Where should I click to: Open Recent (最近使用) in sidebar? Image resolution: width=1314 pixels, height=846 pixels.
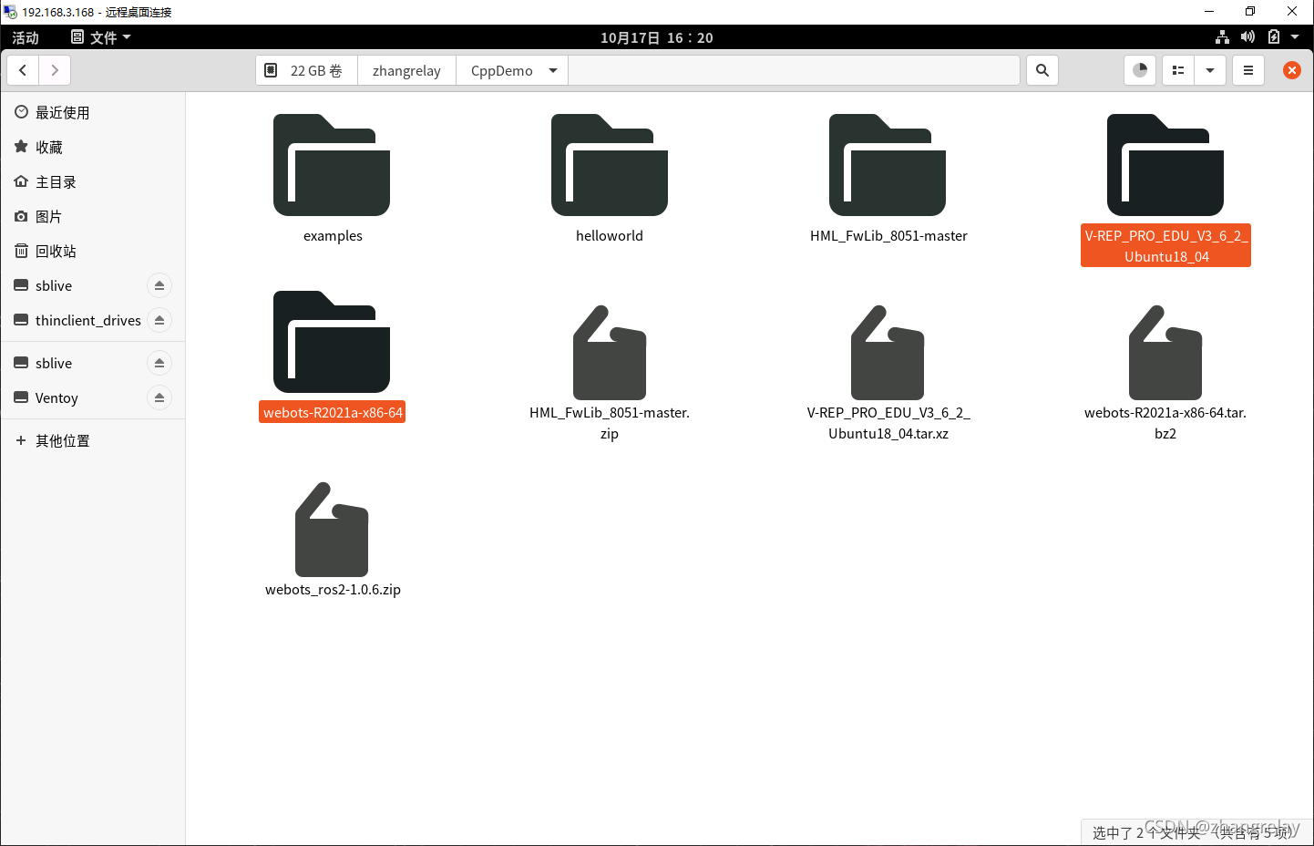click(x=93, y=112)
